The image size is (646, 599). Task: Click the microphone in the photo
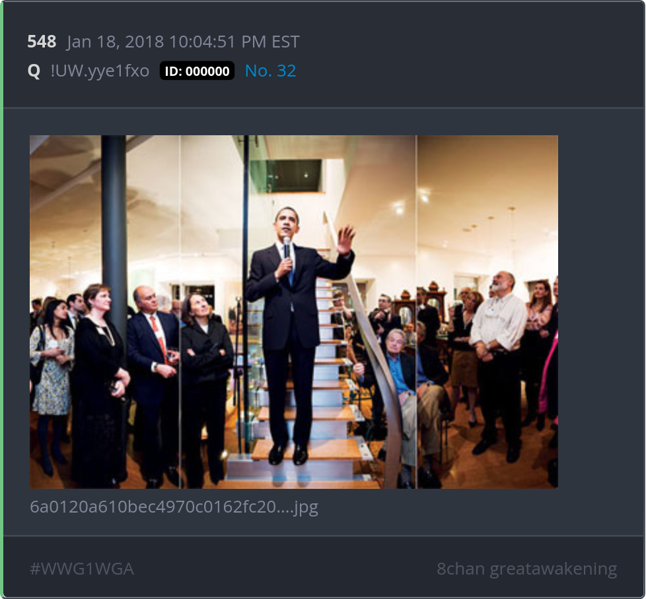pos(287,247)
